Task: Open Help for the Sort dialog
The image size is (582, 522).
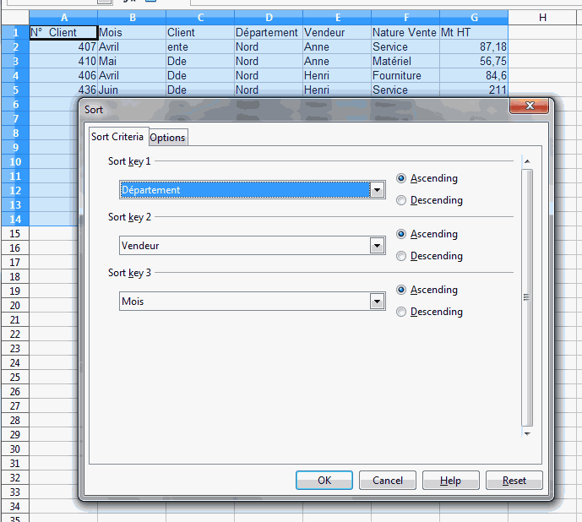Action: pyautogui.click(x=450, y=480)
